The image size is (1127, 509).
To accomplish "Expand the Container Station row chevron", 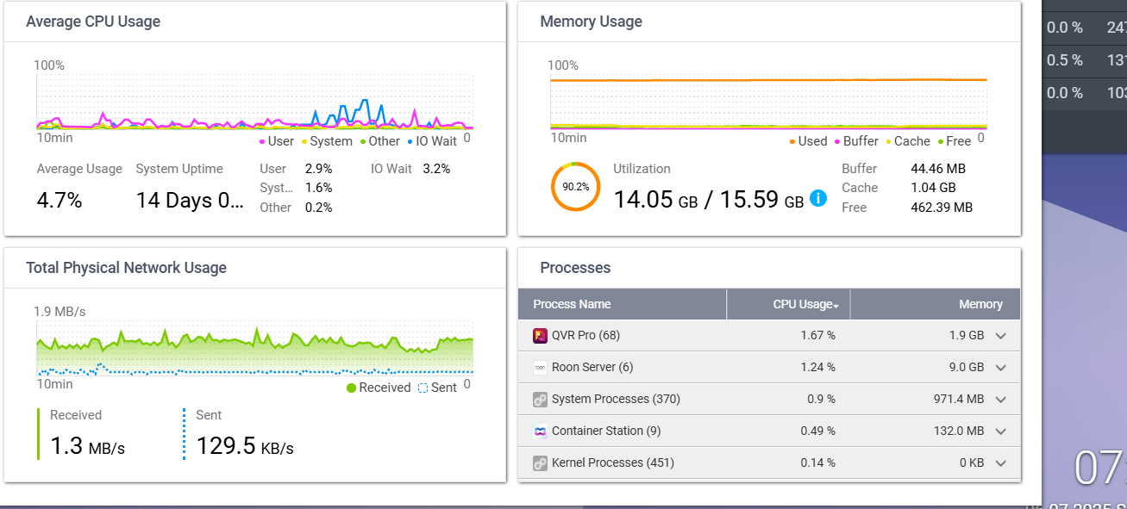I will point(1001,431).
